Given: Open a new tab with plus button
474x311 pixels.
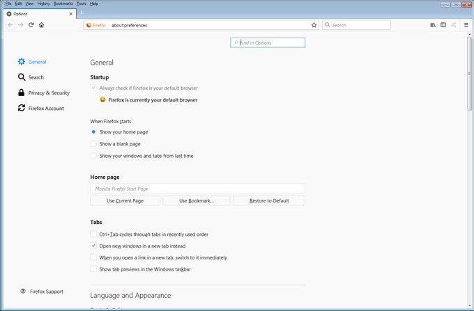Looking at the screenshot, I should [x=82, y=13].
